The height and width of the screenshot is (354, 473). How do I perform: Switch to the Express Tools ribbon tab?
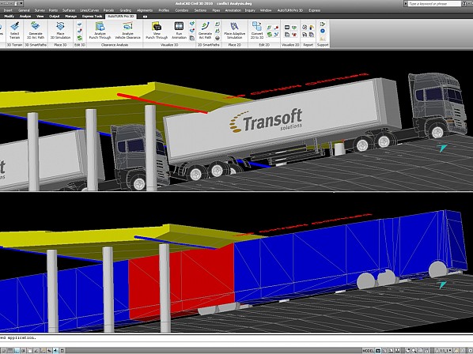(x=92, y=17)
